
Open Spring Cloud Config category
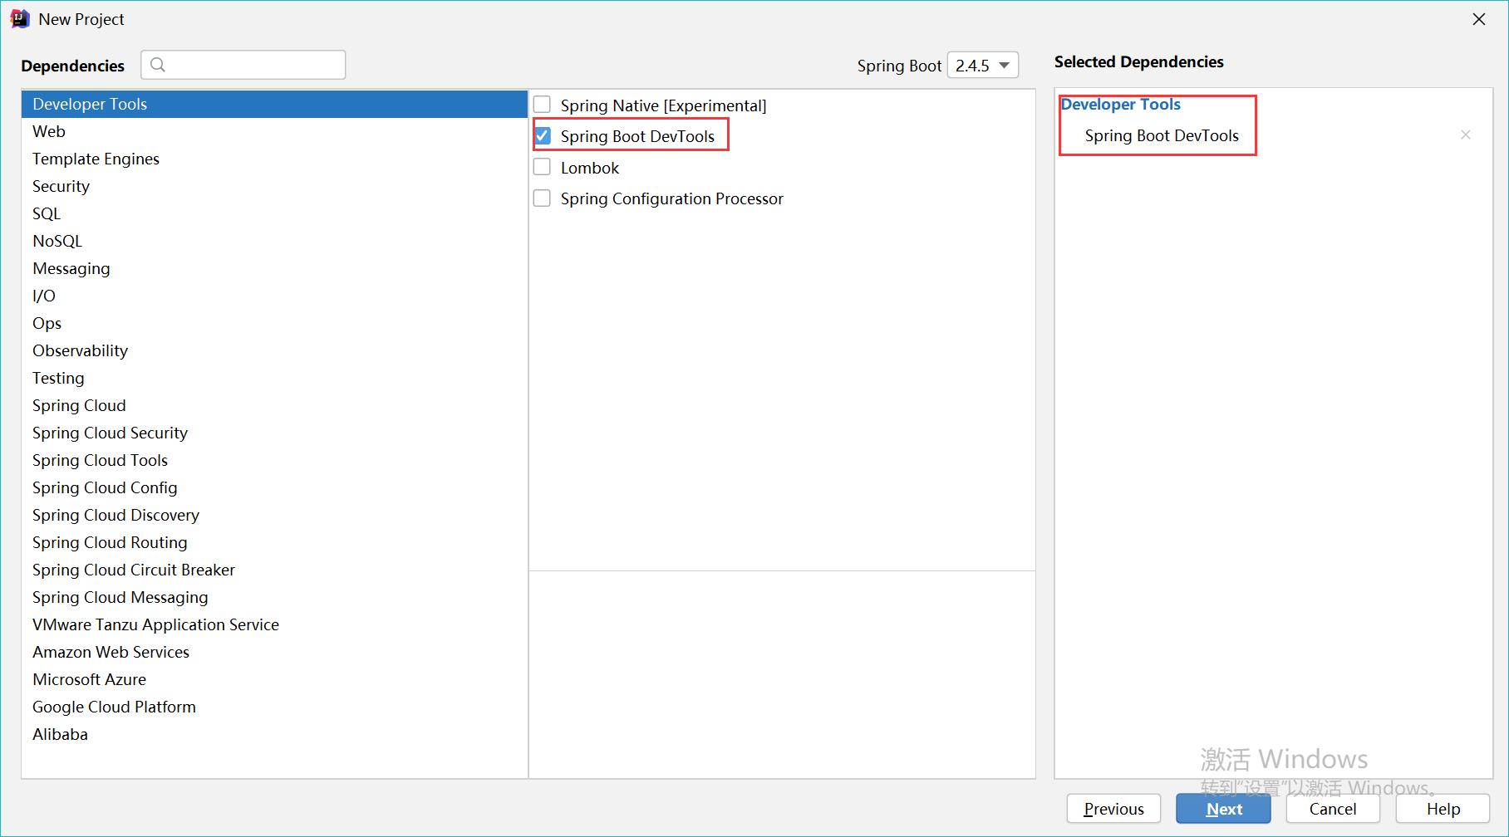(x=275, y=487)
